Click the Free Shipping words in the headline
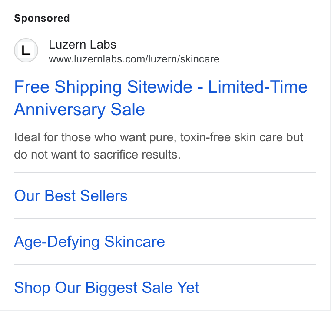Viewport: 331px width, 311px height. pyautogui.click(x=68, y=87)
